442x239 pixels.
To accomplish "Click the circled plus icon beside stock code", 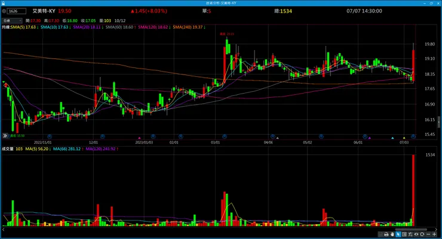I will 4,11.
